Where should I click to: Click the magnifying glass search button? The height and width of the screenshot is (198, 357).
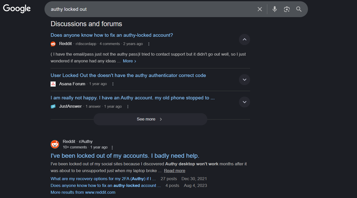coord(299,9)
